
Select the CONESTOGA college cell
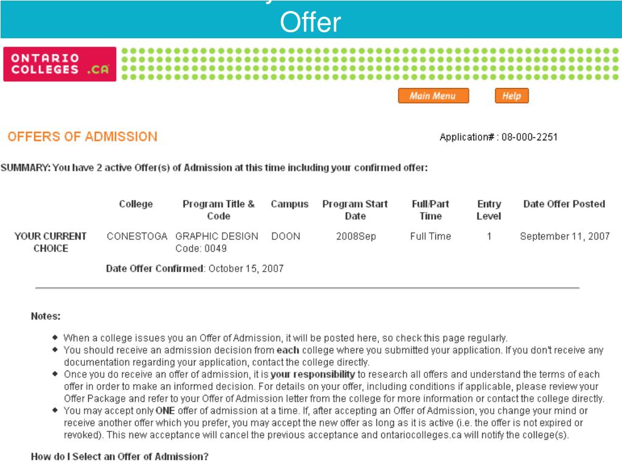pos(137,236)
